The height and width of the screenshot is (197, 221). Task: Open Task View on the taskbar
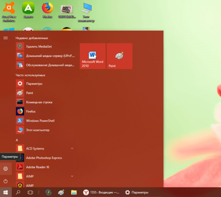pos(30,192)
